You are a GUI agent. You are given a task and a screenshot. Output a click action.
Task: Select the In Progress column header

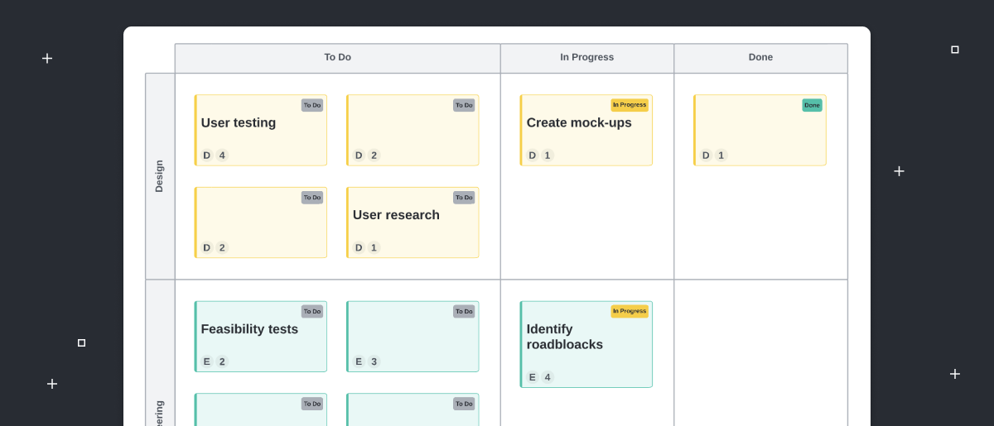click(x=586, y=58)
